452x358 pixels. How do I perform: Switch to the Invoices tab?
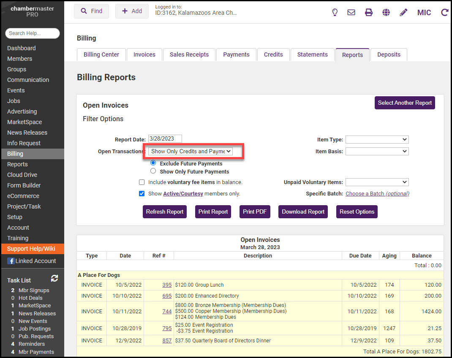[x=144, y=54]
